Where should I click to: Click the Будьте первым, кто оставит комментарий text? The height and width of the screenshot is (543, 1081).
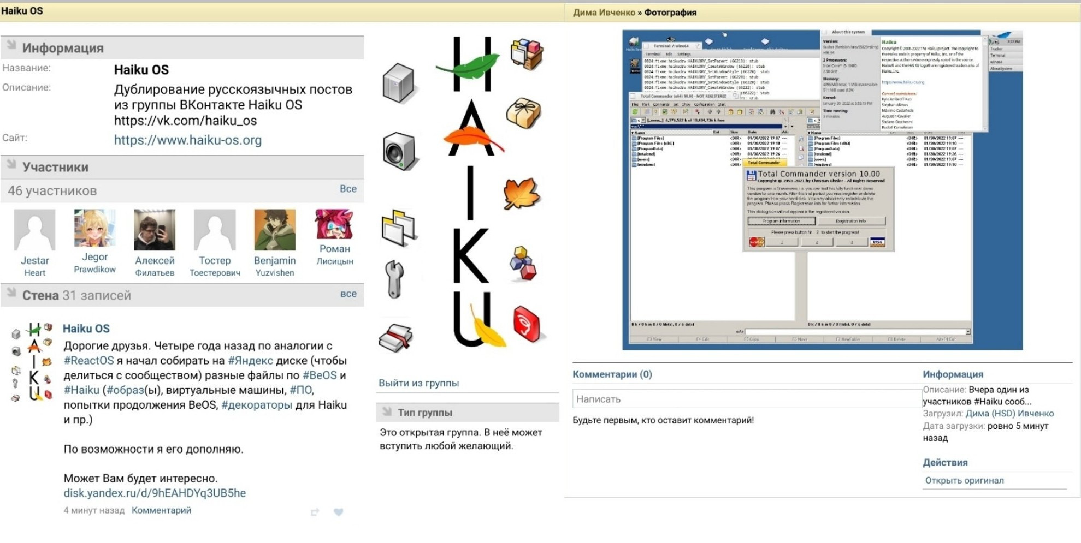(663, 420)
